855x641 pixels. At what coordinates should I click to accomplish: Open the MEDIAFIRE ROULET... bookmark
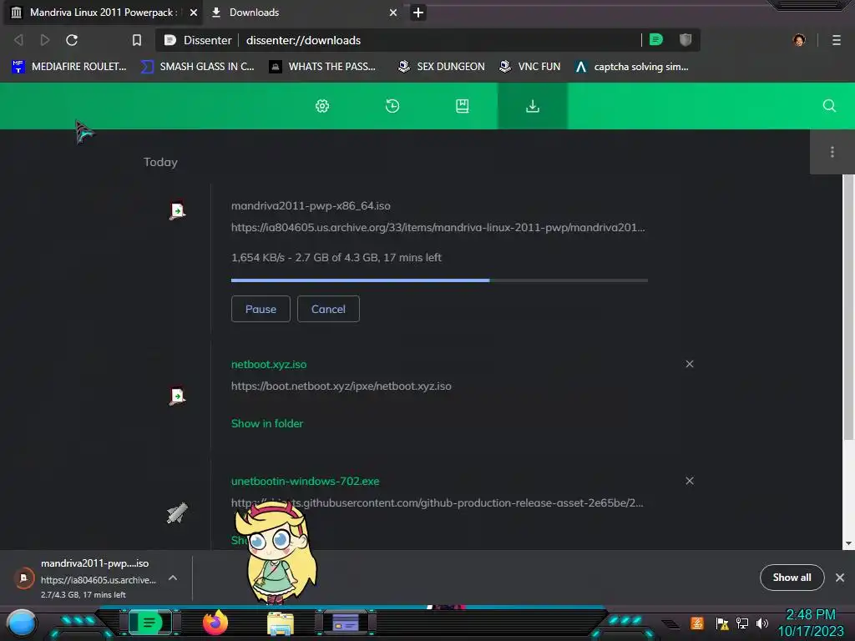click(x=68, y=67)
